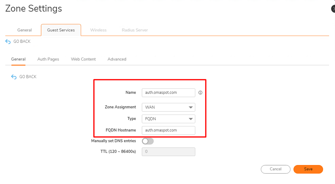Open the Auth Pages sub-tab
Image resolution: width=335 pixels, height=184 pixels.
[x=48, y=59]
